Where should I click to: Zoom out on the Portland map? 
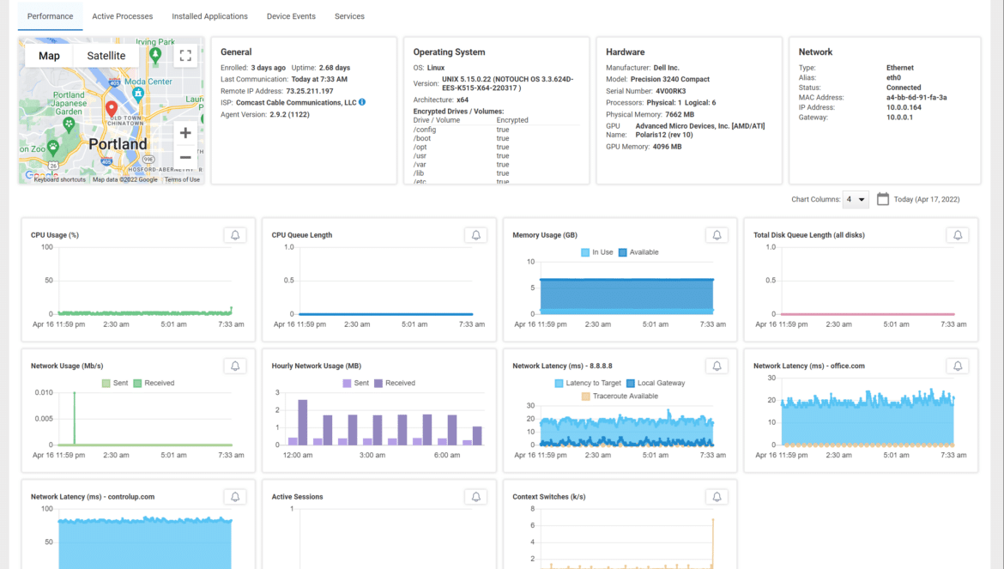(x=185, y=157)
